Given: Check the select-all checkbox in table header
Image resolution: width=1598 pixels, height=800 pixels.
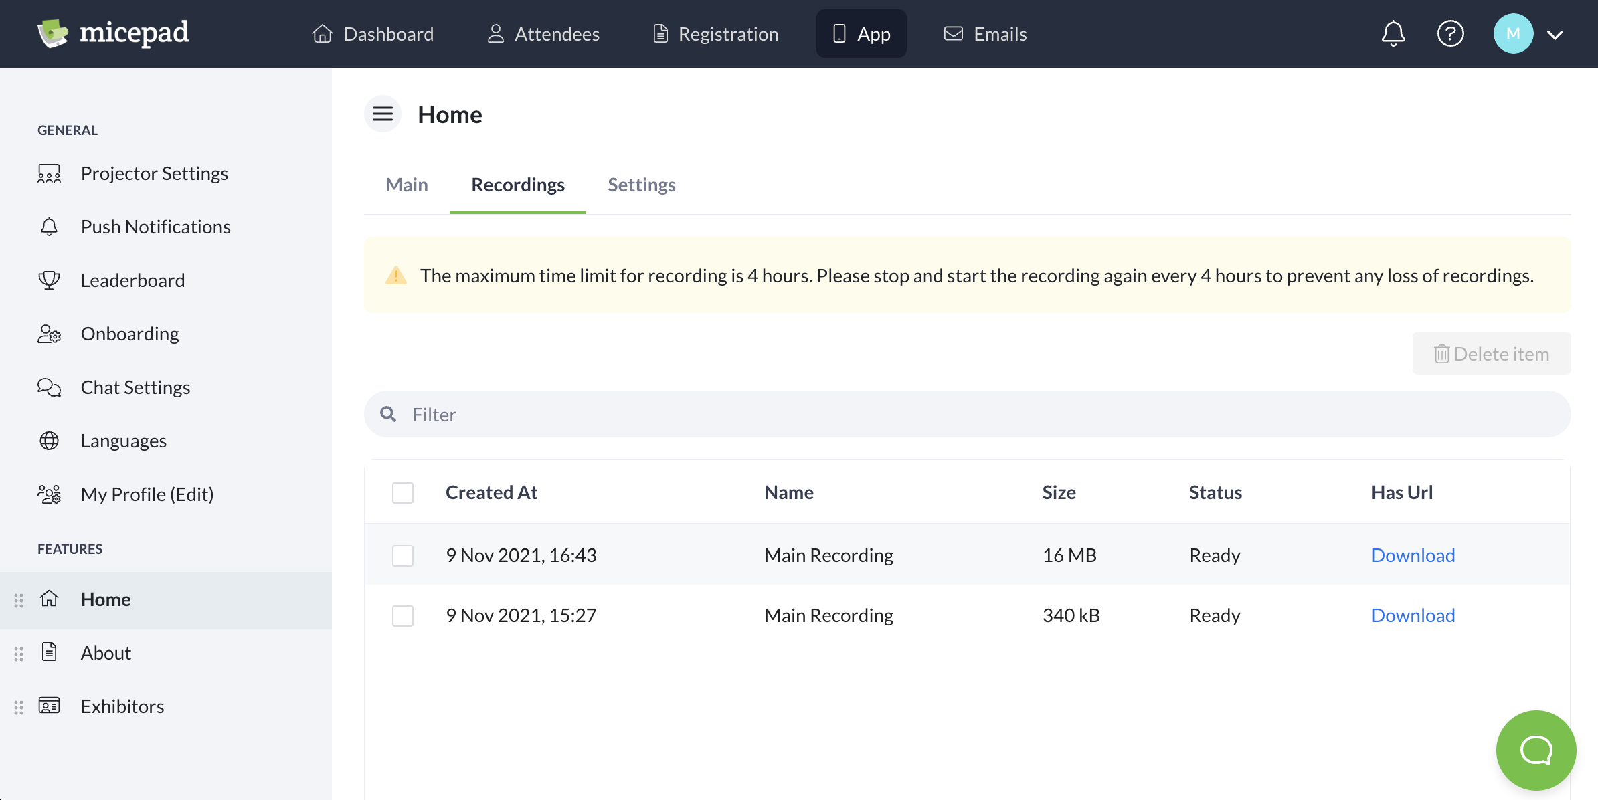Looking at the screenshot, I should [403, 493].
